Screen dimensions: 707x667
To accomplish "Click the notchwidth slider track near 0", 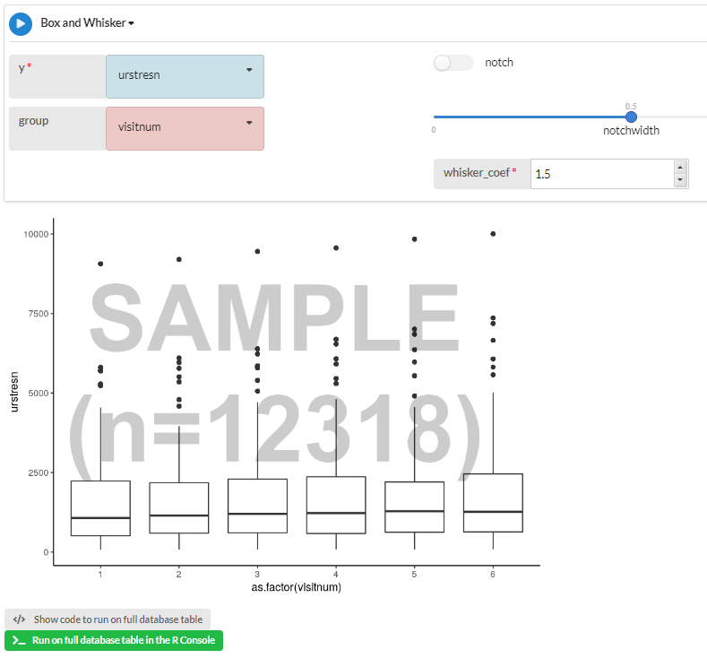I will pyautogui.click(x=439, y=117).
